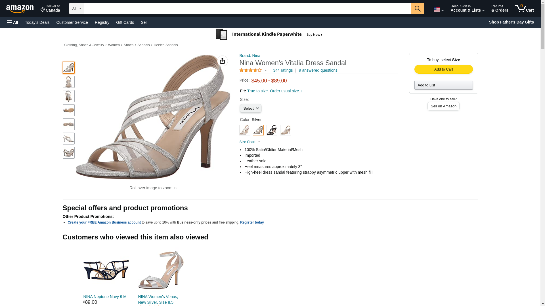The height and width of the screenshot is (306, 545).
Task: Expand the Size Chart section
Action: 250,142
